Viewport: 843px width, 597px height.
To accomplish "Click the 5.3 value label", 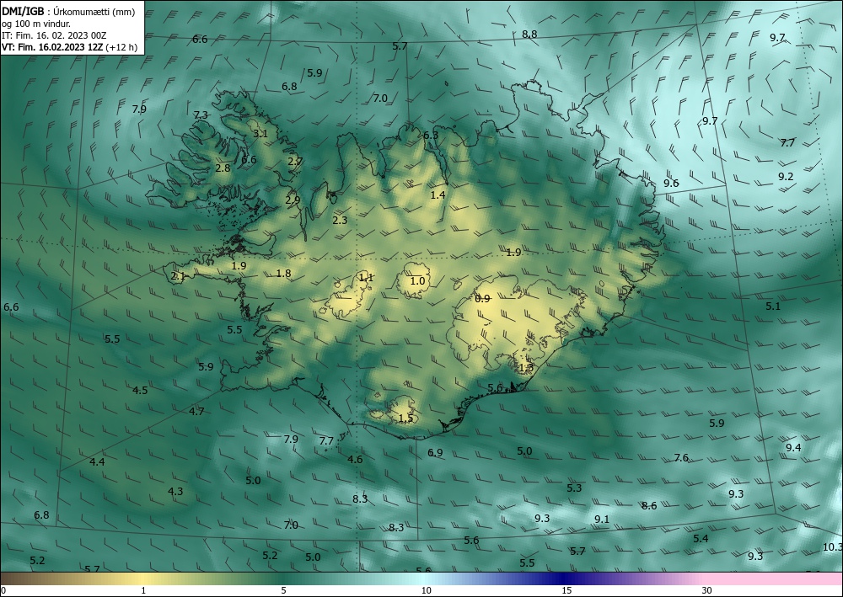I will pos(574,488).
